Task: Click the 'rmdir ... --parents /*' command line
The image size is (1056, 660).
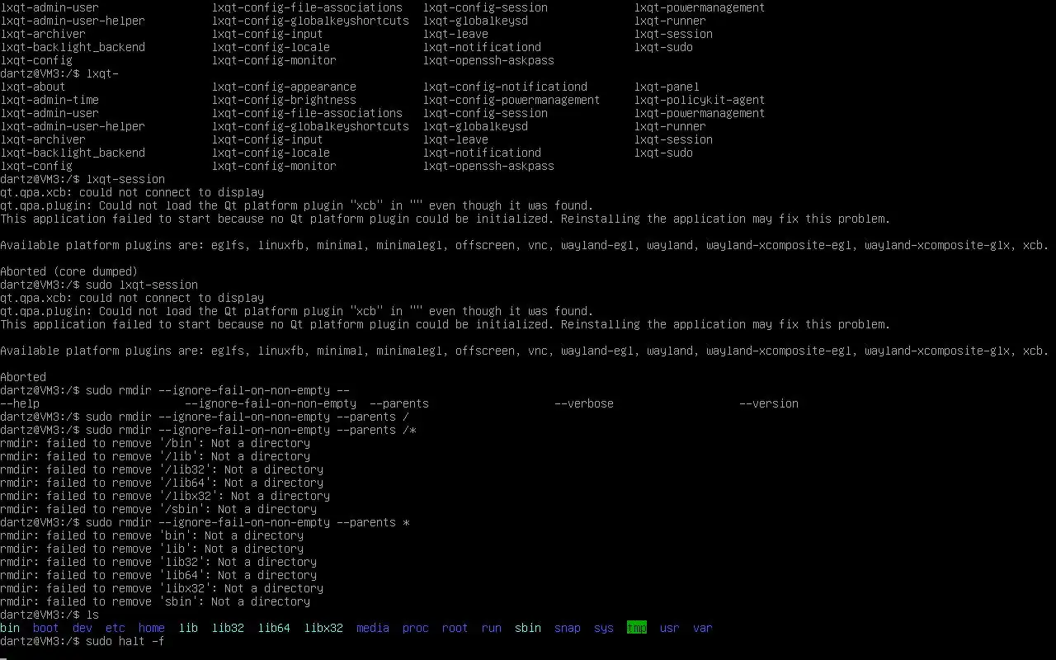Action: pos(208,430)
